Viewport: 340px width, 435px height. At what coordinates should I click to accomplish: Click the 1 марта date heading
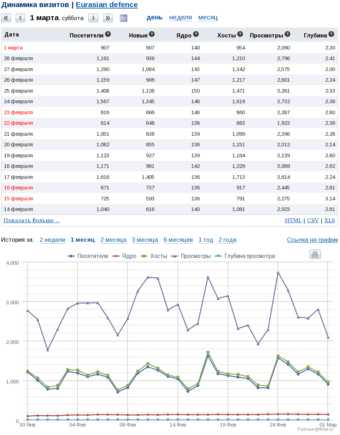tap(44, 18)
